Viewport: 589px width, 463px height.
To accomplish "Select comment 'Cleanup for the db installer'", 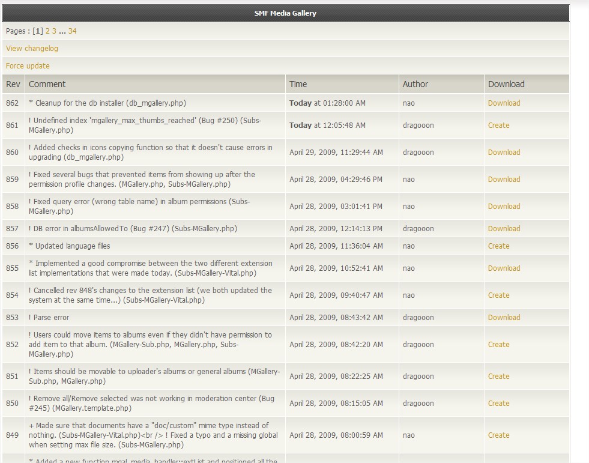I will 107,103.
